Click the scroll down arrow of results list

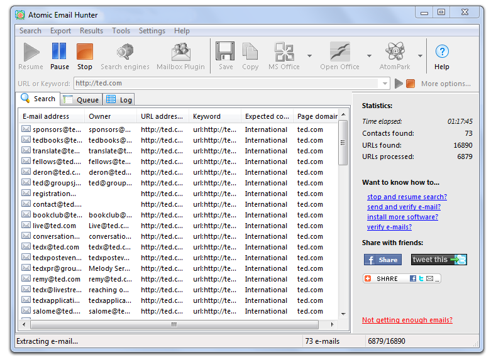343,314
